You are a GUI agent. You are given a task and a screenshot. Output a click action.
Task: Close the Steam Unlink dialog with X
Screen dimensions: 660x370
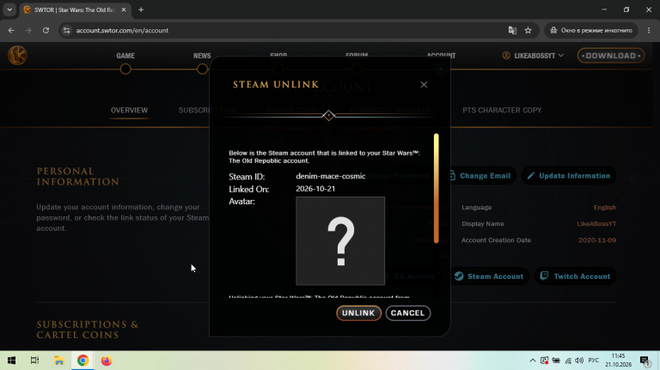[424, 84]
